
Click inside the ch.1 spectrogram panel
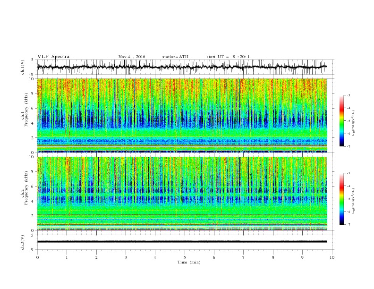[x=182, y=115]
